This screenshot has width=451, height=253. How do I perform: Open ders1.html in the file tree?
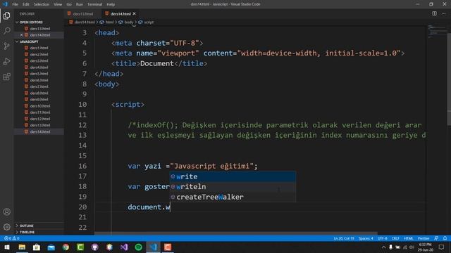[x=39, y=48]
